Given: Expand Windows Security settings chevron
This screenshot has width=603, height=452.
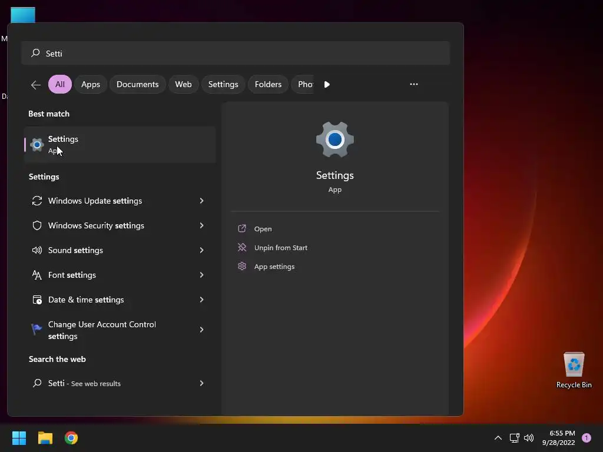Looking at the screenshot, I should (201, 225).
